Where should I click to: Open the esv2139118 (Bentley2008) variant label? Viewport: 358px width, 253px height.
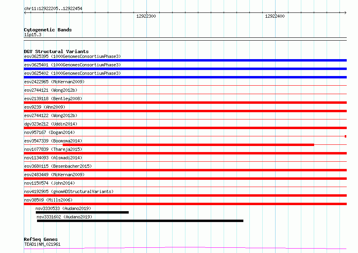(53, 99)
